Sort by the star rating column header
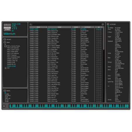The height and width of the screenshot is (132, 132). point(99,27)
